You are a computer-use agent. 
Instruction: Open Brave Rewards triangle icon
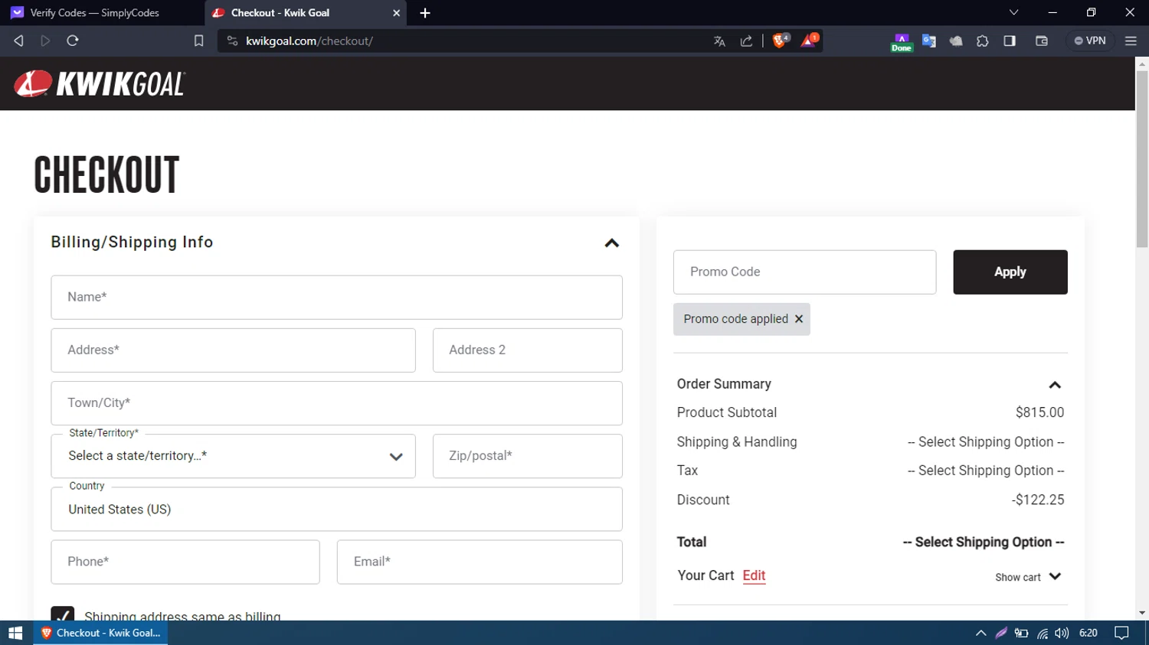(809, 41)
